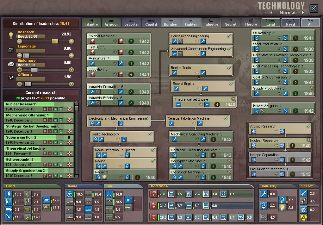Image resolution: width=323 pixels, height=225 pixels.
Task: Decrease Officers leadership with minus button
Action: click(20, 84)
